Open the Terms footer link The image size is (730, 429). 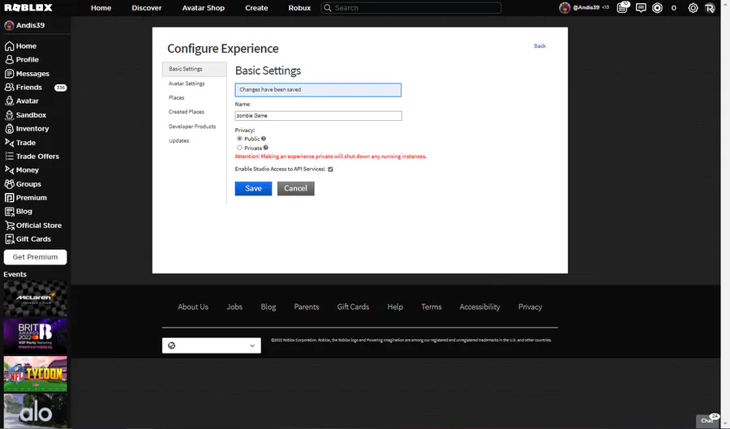pos(432,307)
